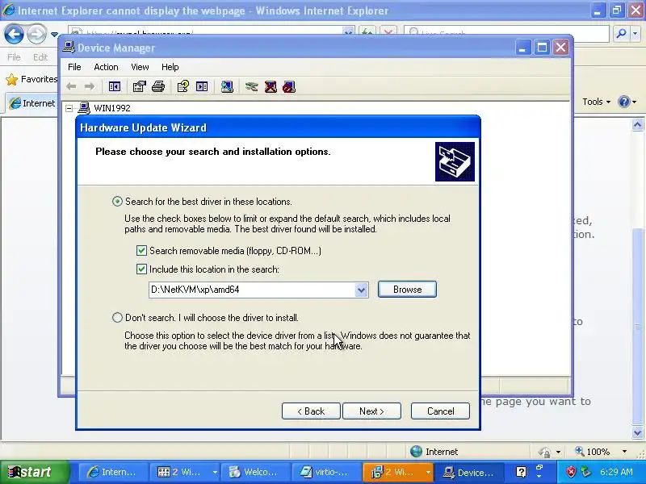Uncheck 'Include this location in the search' checkbox

coord(141,269)
